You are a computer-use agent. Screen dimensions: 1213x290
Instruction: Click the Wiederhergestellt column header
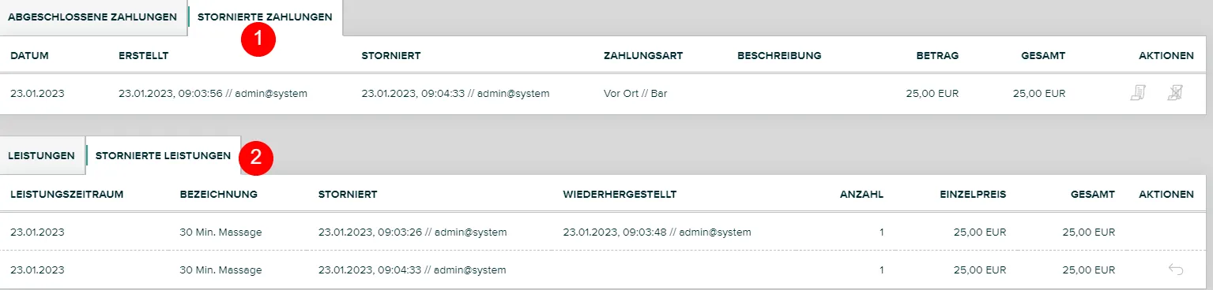click(620, 194)
